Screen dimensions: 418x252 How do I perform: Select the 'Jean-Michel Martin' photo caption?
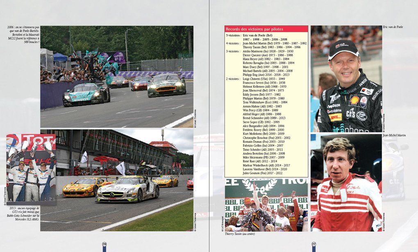393,135
